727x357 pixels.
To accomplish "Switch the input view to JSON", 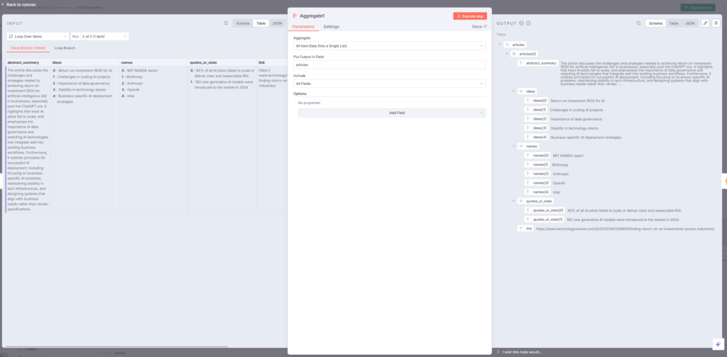I will tap(277, 23).
